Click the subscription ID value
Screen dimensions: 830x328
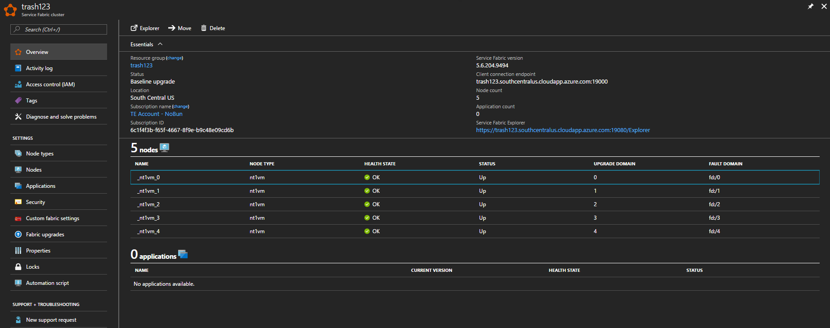pyautogui.click(x=182, y=130)
